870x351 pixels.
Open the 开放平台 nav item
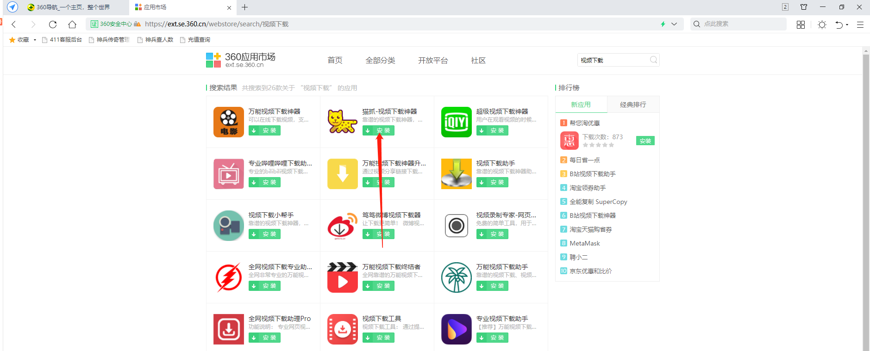(x=433, y=61)
